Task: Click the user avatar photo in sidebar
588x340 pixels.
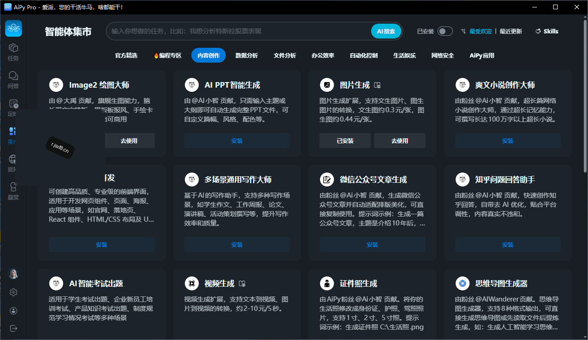Action: [13, 274]
